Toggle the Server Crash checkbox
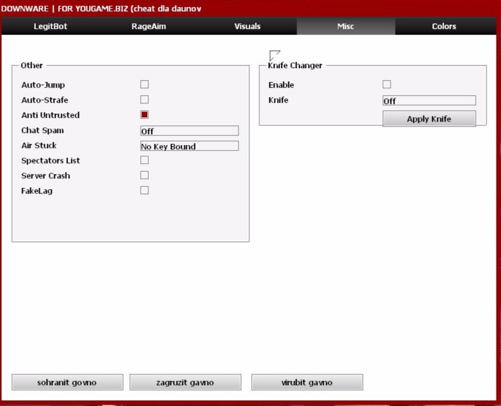501x406 pixels. (144, 175)
